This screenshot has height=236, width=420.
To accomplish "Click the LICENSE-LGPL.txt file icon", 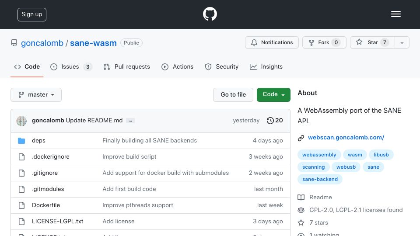I will [x=21, y=221].
